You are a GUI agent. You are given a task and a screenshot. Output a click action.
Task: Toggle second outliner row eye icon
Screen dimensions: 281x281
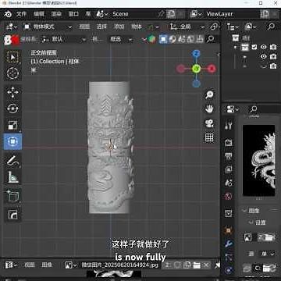(x=264, y=56)
